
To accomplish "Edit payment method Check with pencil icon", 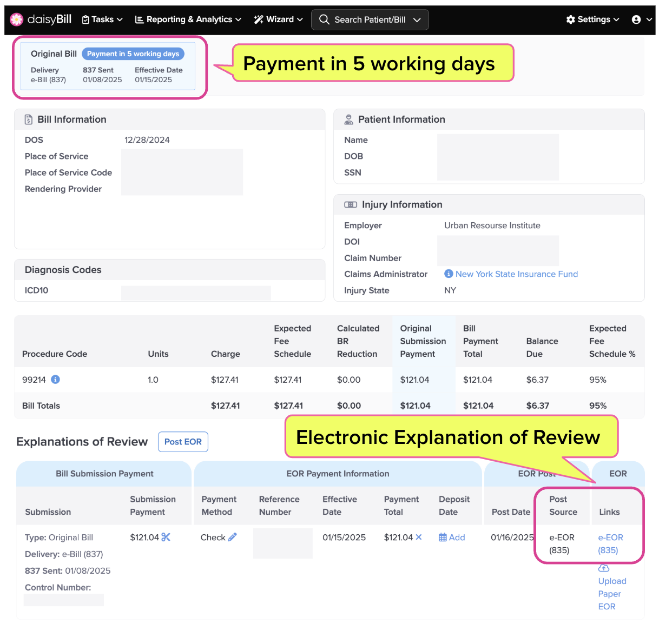I will pos(233,537).
